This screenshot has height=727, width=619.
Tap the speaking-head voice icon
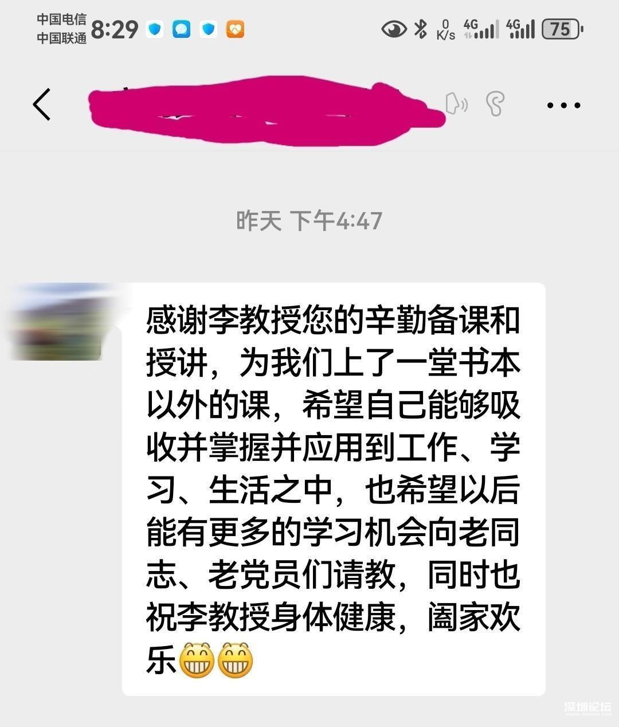tap(456, 104)
